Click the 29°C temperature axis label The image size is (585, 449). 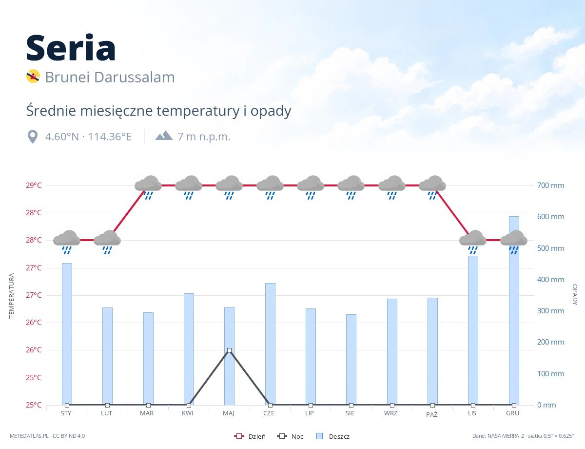pyautogui.click(x=34, y=185)
